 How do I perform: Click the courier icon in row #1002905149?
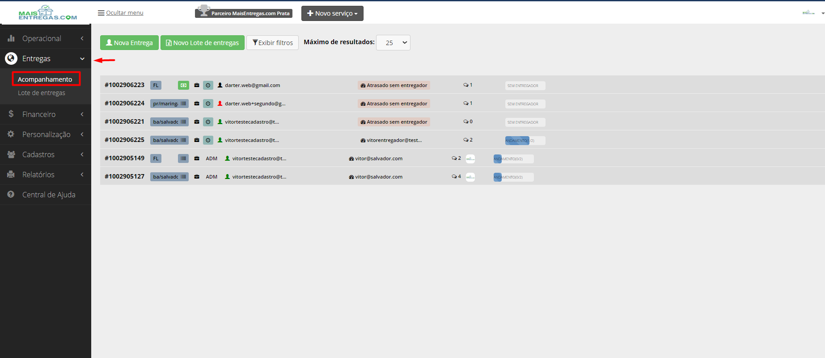[x=351, y=158]
